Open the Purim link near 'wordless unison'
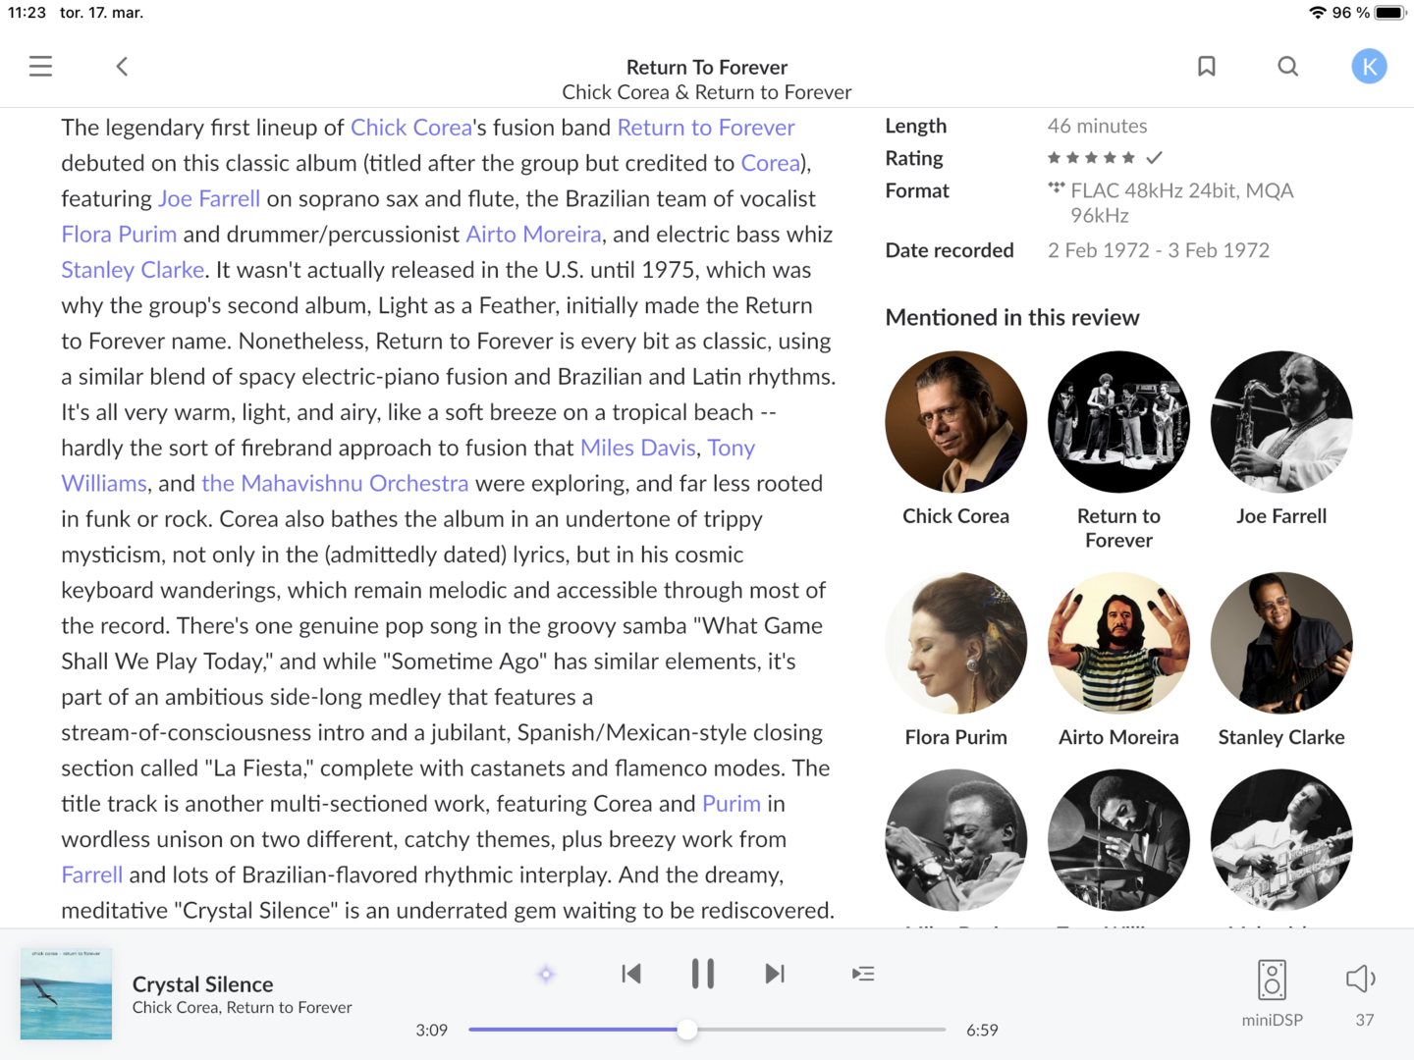1414x1060 pixels. (x=732, y=804)
